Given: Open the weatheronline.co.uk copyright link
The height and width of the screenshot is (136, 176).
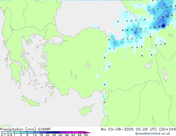Looking at the screenshot, I should [x=153, y=134].
